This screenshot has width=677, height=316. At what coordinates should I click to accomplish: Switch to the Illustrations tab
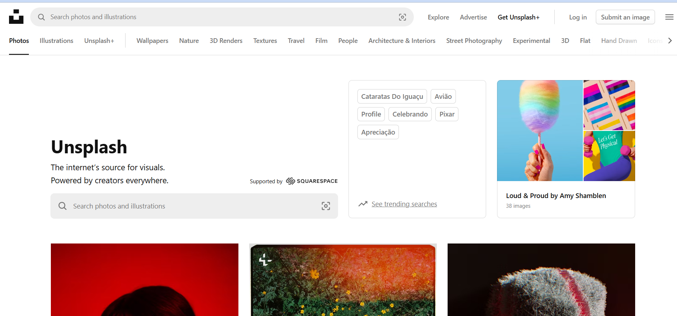coord(56,41)
